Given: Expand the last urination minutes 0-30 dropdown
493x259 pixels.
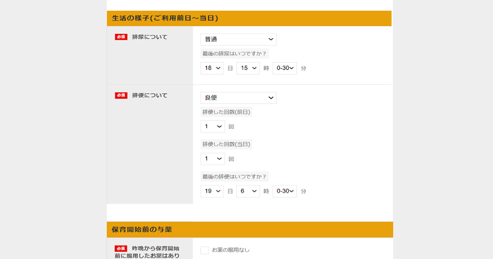Looking at the screenshot, I should click(x=285, y=68).
